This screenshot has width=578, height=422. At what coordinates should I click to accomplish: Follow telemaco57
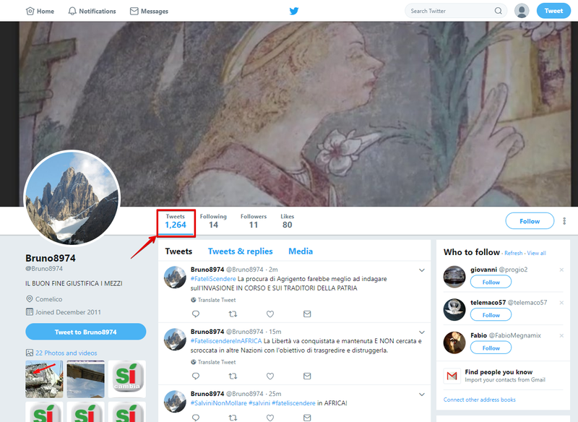(x=491, y=315)
